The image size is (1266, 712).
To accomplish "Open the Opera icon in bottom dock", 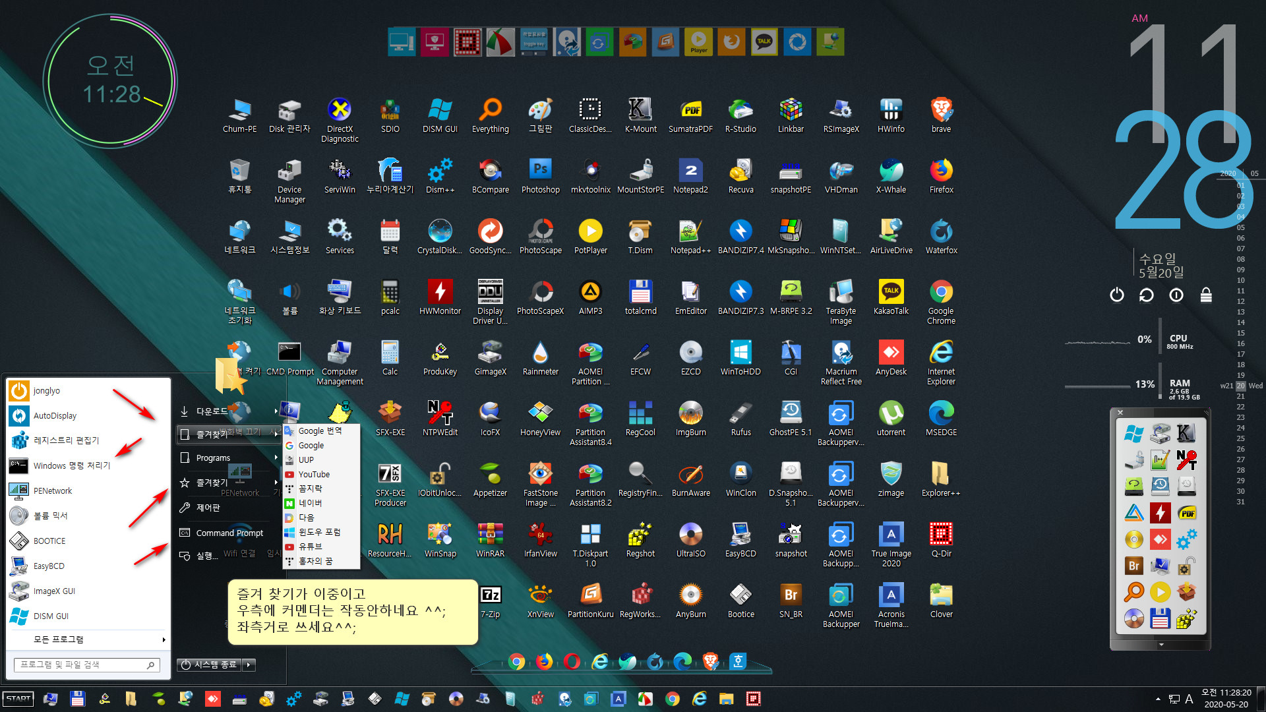I will [x=572, y=661].
